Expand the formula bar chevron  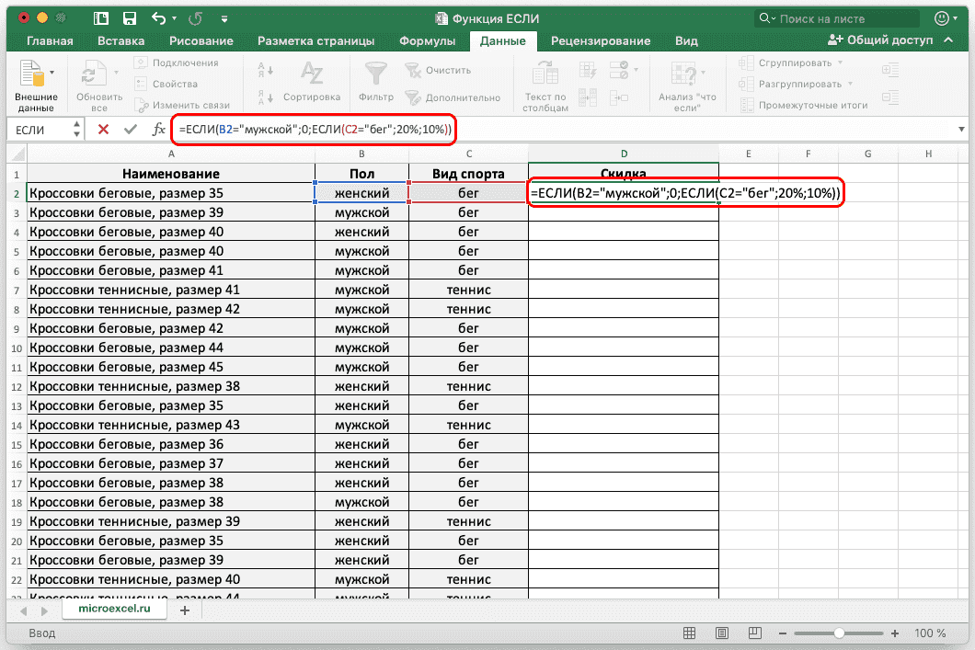coord(961,130)
